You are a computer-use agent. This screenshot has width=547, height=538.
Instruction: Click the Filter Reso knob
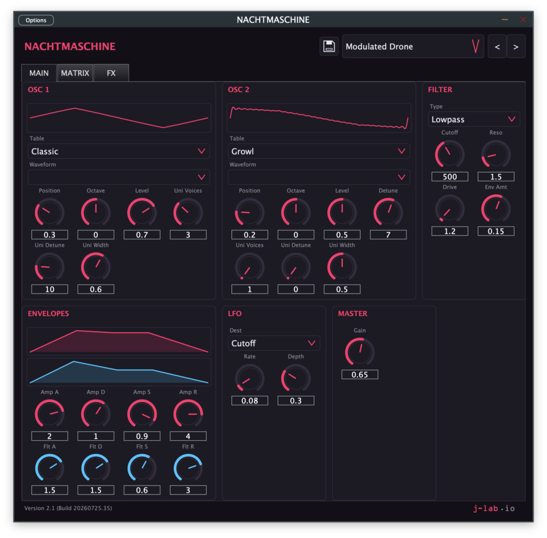(x=496, y=154)
